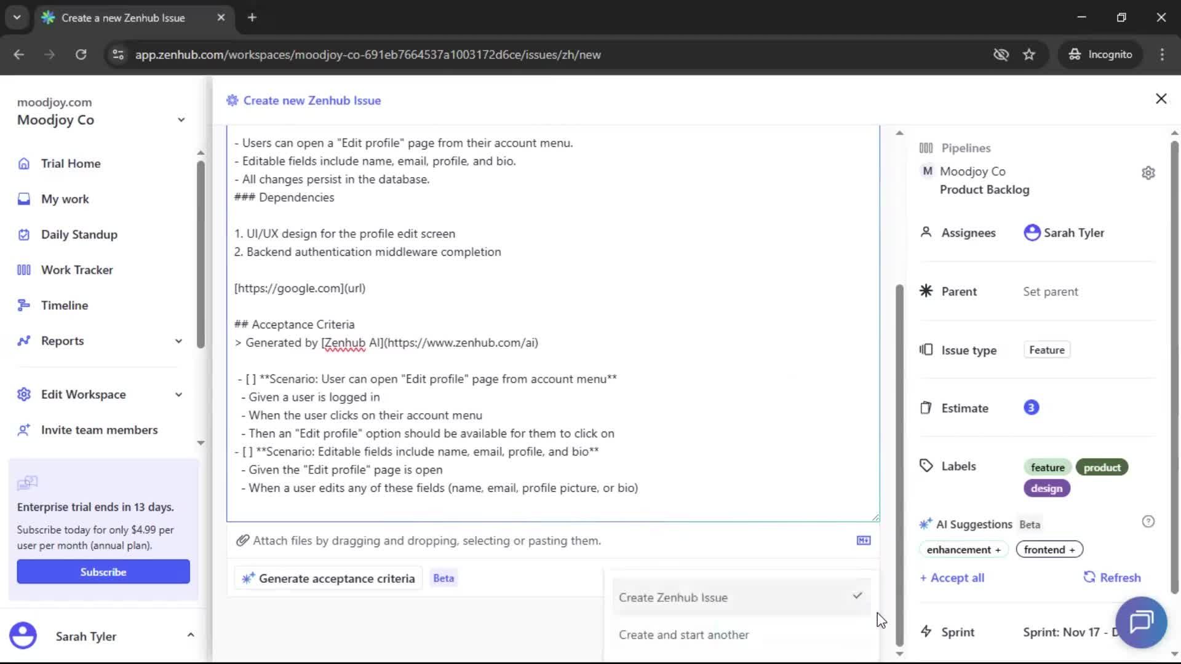Collapse the Sarah Tyler account menu
The image size is (1181, 664).
(x=191, y=635)
